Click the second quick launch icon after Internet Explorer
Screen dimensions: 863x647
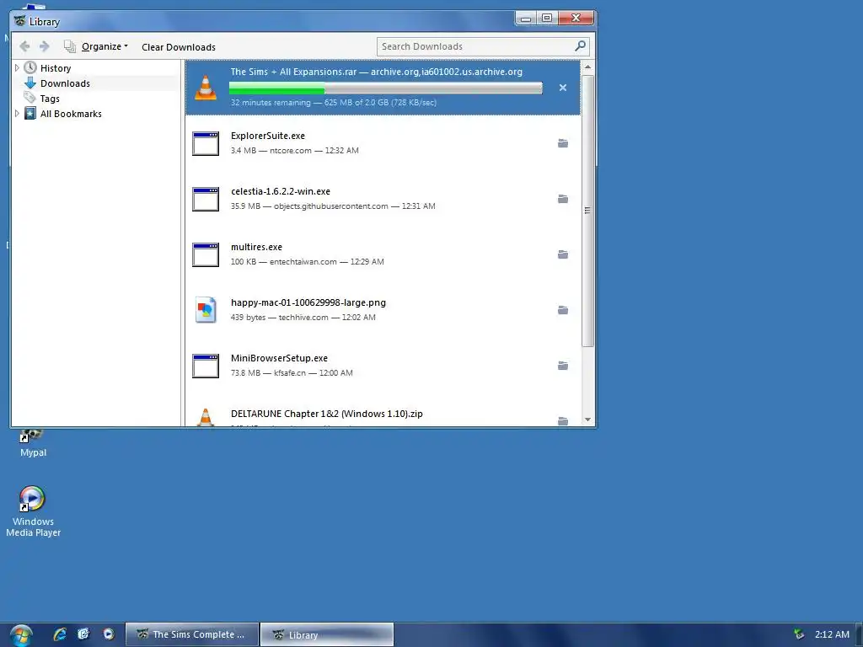pos(83,634)
